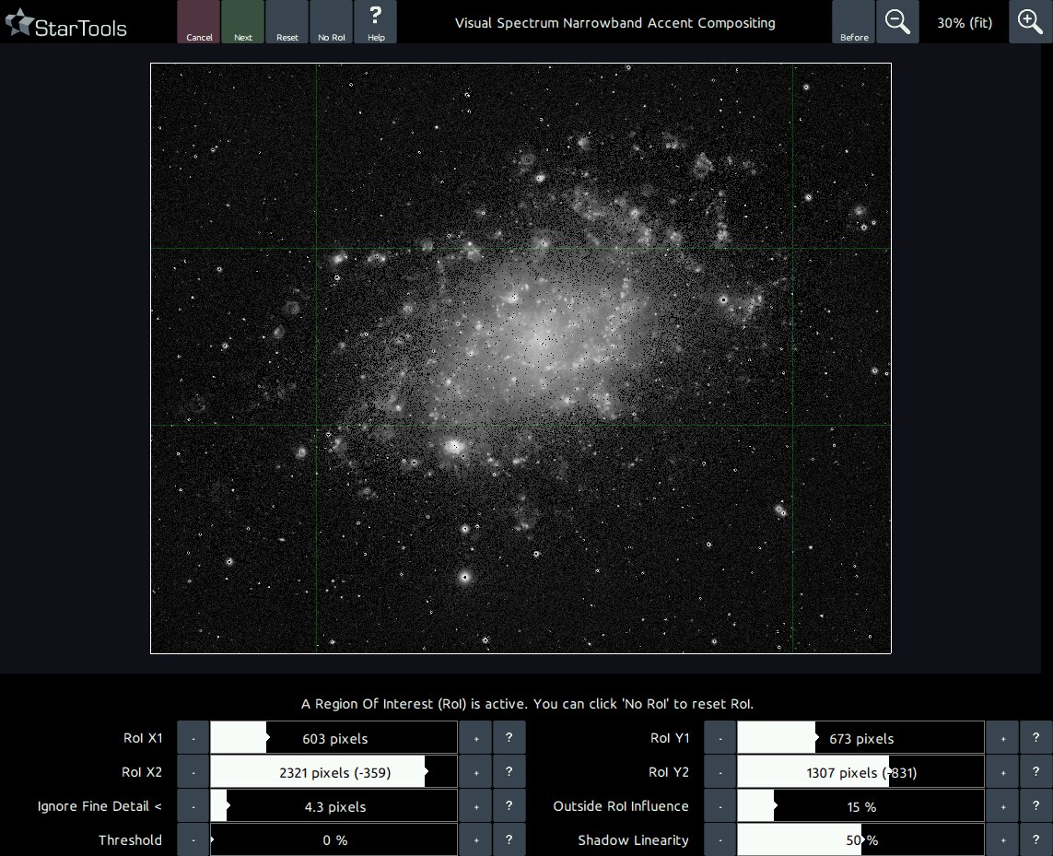Open Help with the question mark icon

(376, 22)
